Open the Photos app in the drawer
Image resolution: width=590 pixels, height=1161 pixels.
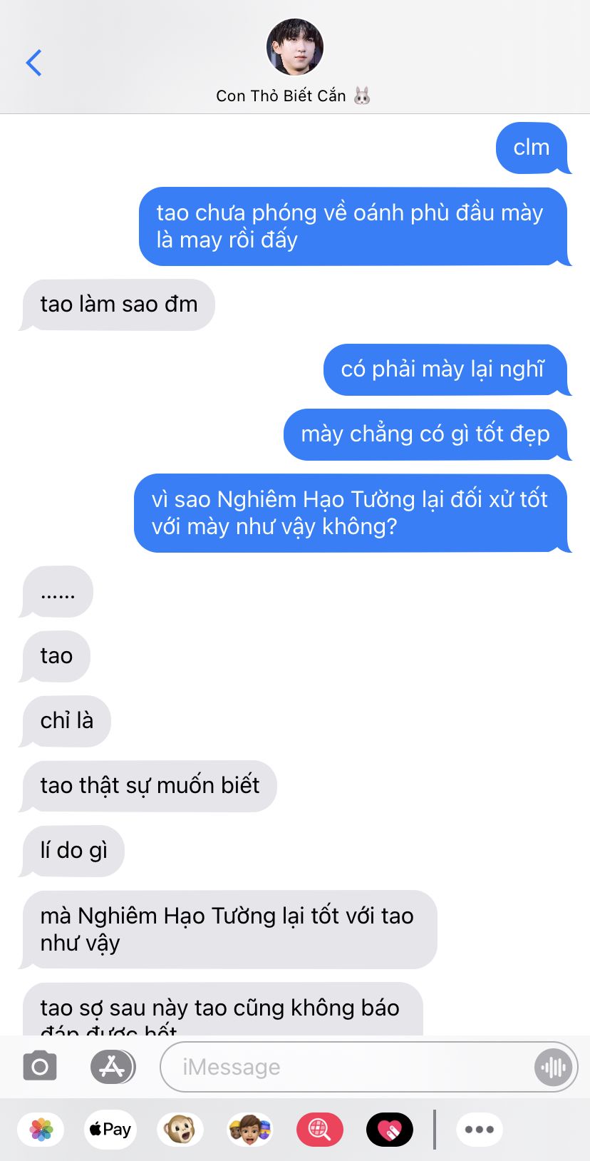pos(41,1130)
